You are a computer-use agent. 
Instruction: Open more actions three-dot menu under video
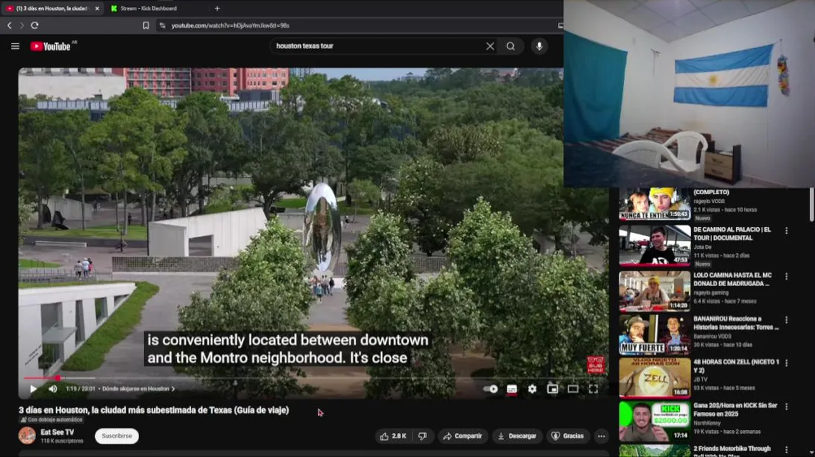tap(601, 436)
